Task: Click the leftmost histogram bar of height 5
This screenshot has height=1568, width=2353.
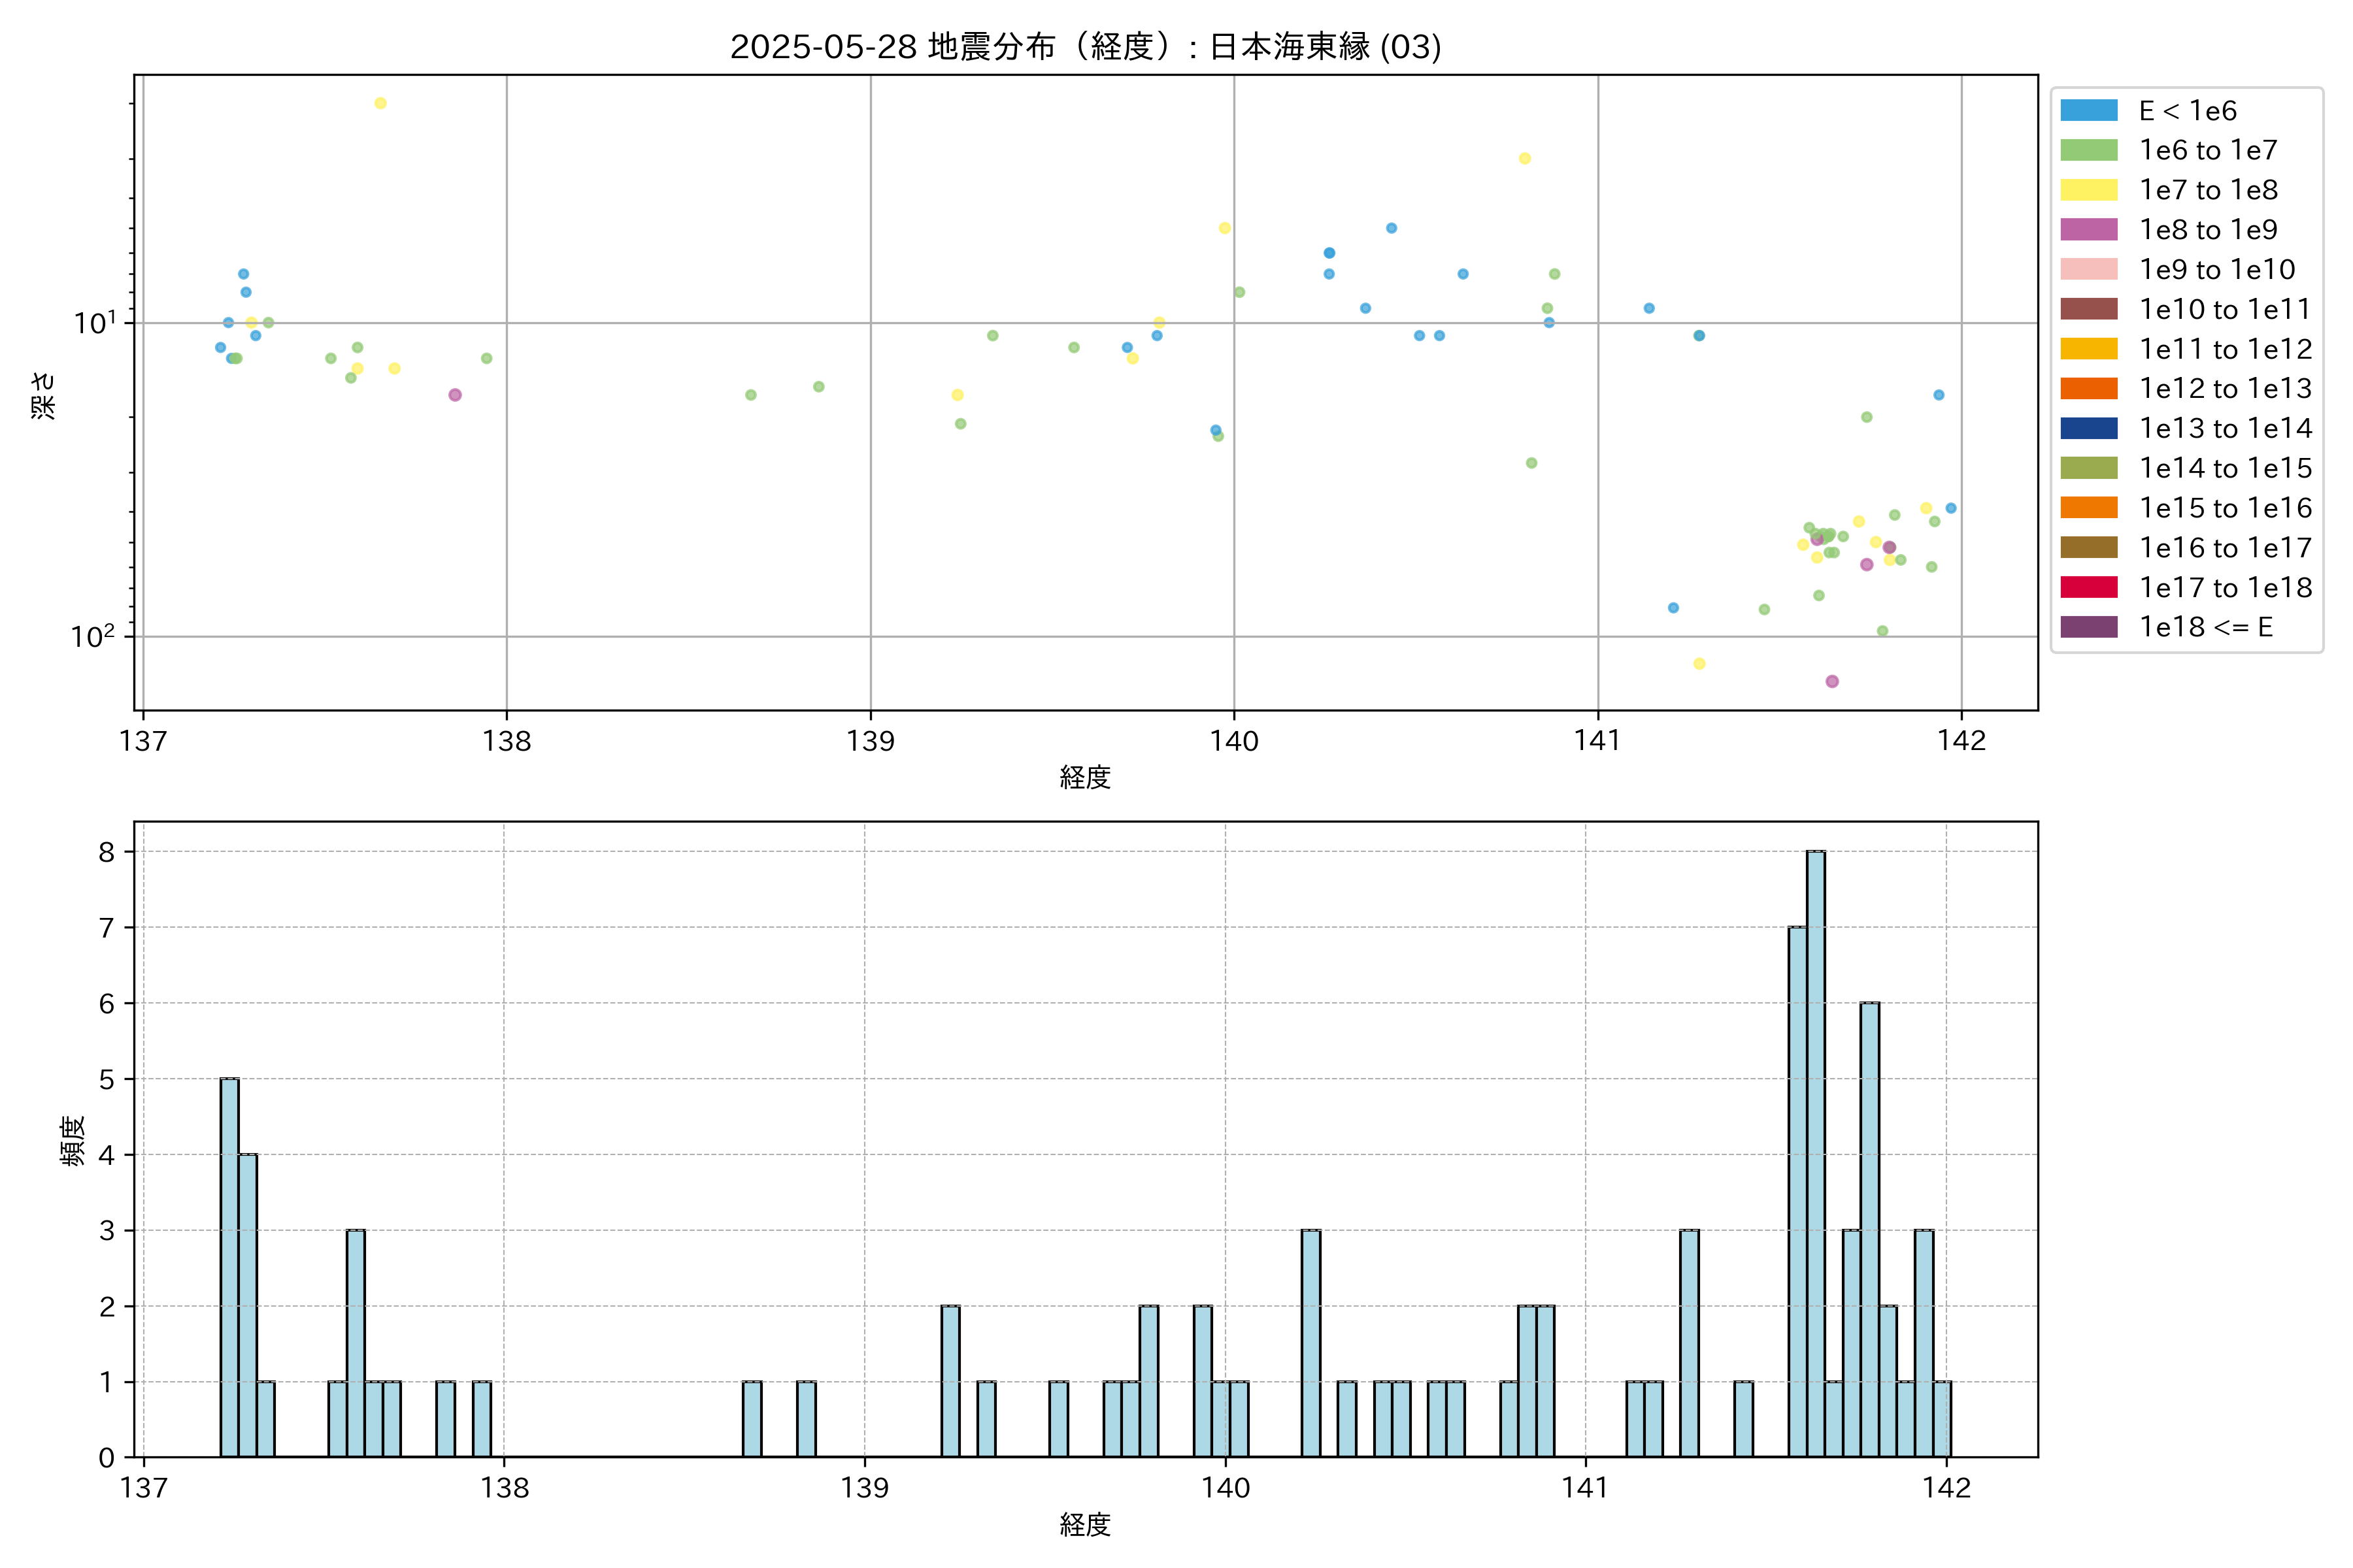Action: [x=229, y=1267]
